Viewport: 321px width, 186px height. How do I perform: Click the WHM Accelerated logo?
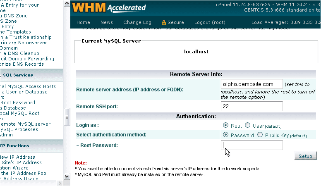tap(109, 7)
